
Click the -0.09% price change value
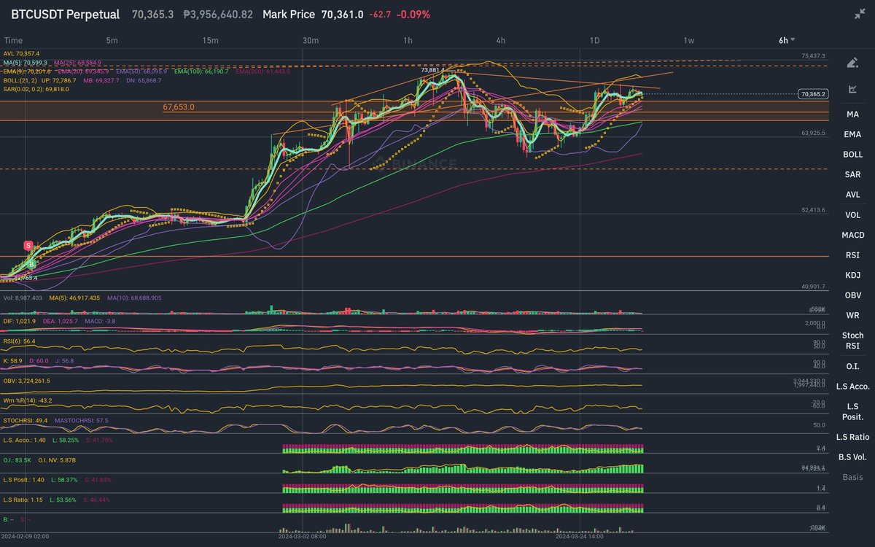[413, 15]
